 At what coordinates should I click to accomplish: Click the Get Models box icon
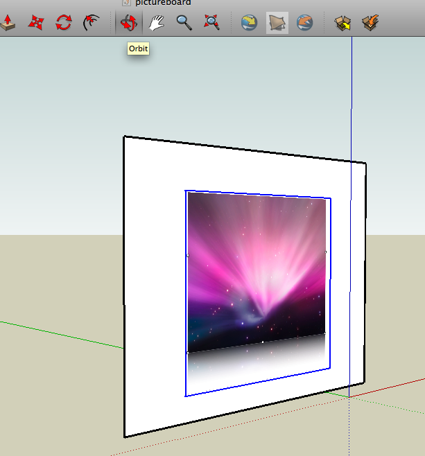tap(342, 23)
